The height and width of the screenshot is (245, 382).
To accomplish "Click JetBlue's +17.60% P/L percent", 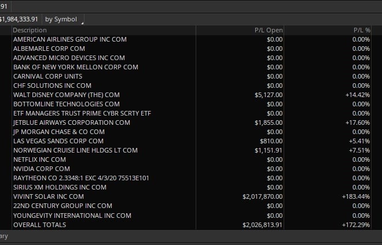I will [358, 122].
